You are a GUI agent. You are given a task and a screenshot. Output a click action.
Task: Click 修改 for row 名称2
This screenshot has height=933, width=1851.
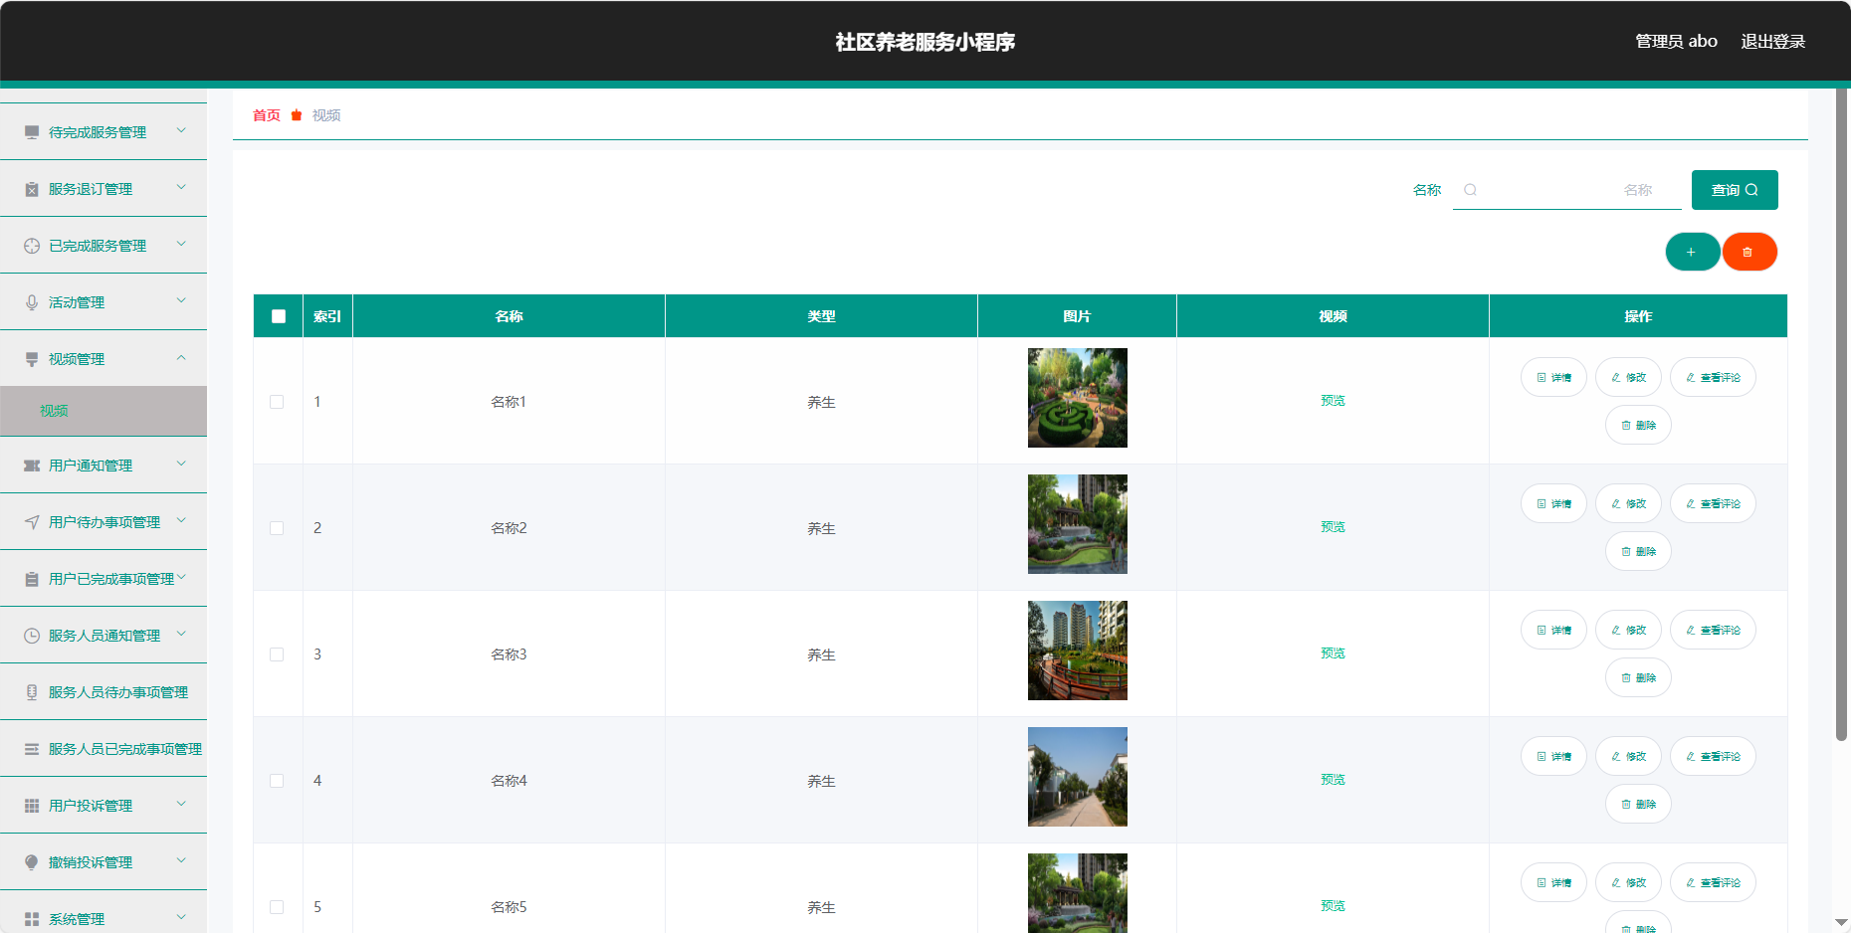pyautogui.click(x=1628, y=503)
